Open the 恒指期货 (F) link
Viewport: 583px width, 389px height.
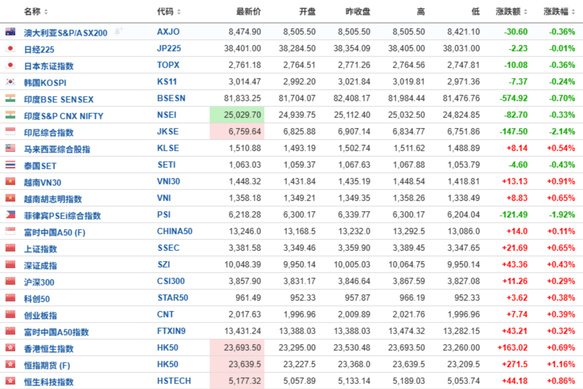(47, 365)
